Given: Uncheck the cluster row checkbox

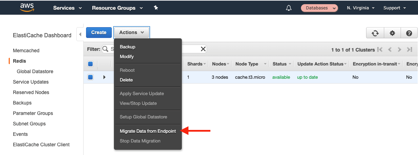Looking at the screenshot, I should coord(91,77).
